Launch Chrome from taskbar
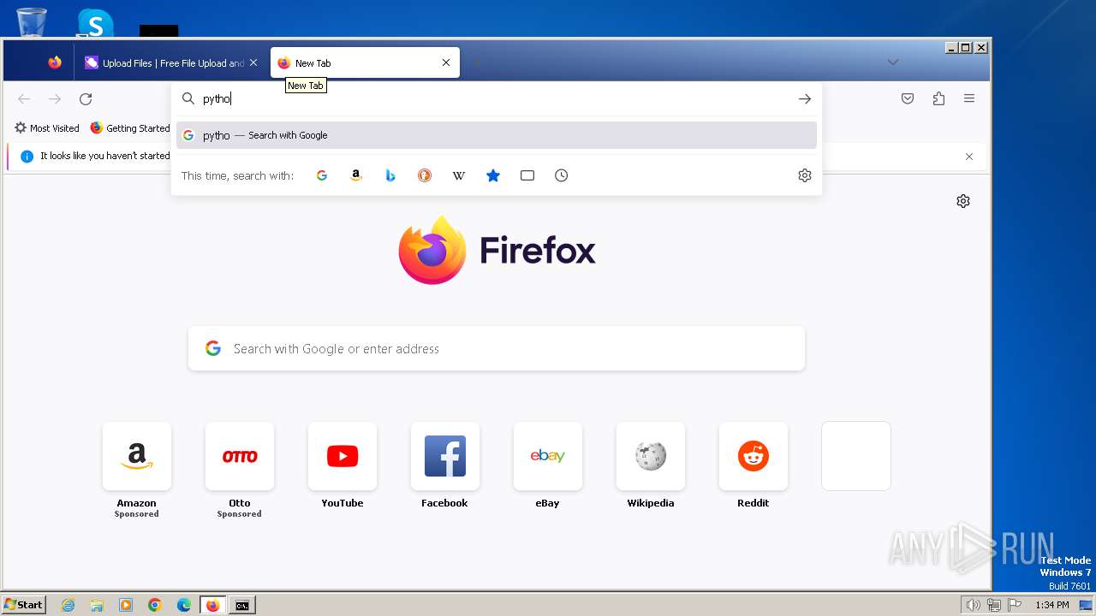 pos(155,605)
